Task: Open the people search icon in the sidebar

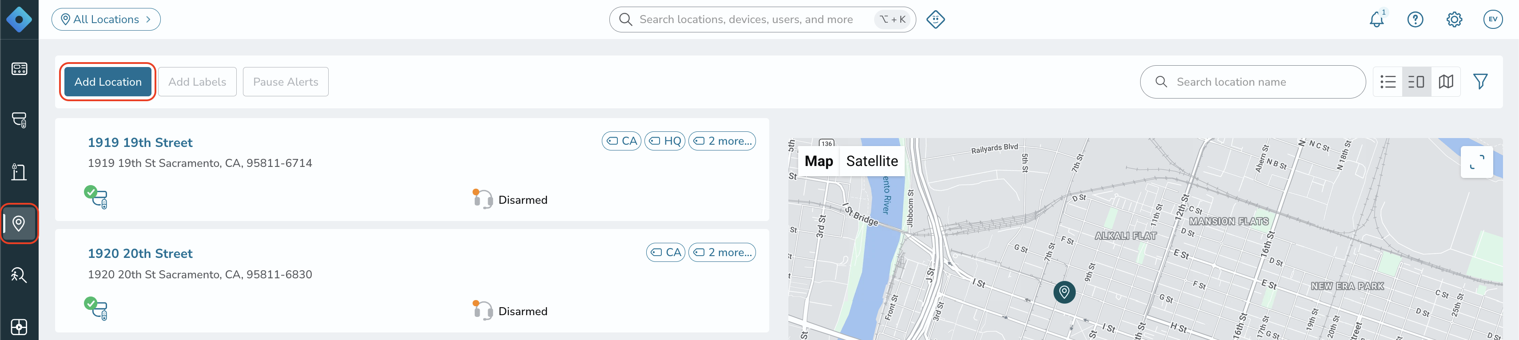Action: [x=19, y=275]
